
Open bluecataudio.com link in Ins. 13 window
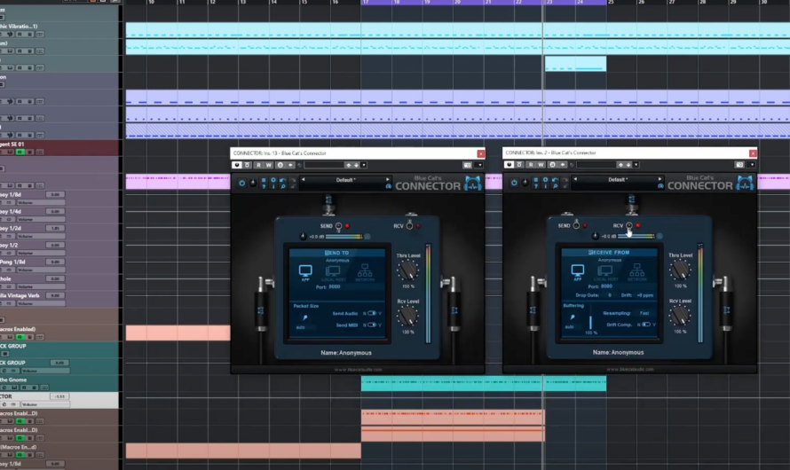[359, 370]
